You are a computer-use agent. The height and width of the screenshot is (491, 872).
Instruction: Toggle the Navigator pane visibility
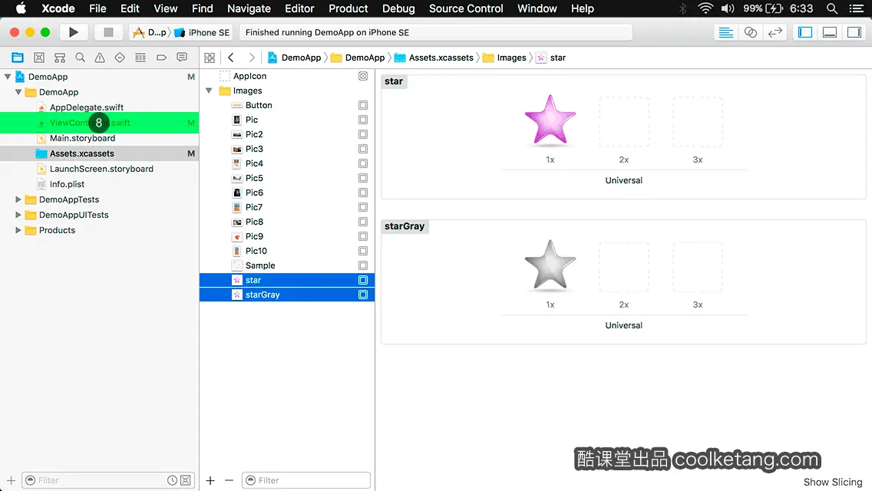pyautogui.click(x=805, y=32)
